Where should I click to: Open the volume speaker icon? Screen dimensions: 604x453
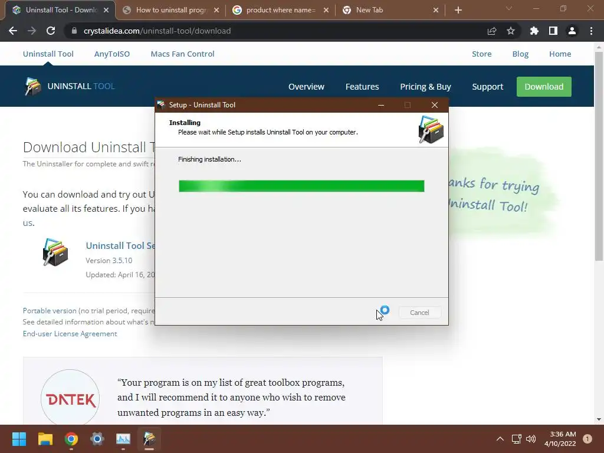click(530, 439)
